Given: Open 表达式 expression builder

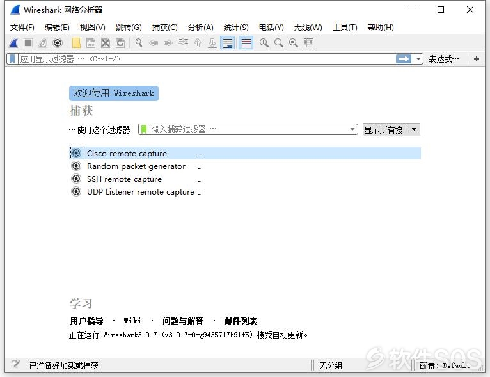Looking at the screenshot, I should (444, 59).
